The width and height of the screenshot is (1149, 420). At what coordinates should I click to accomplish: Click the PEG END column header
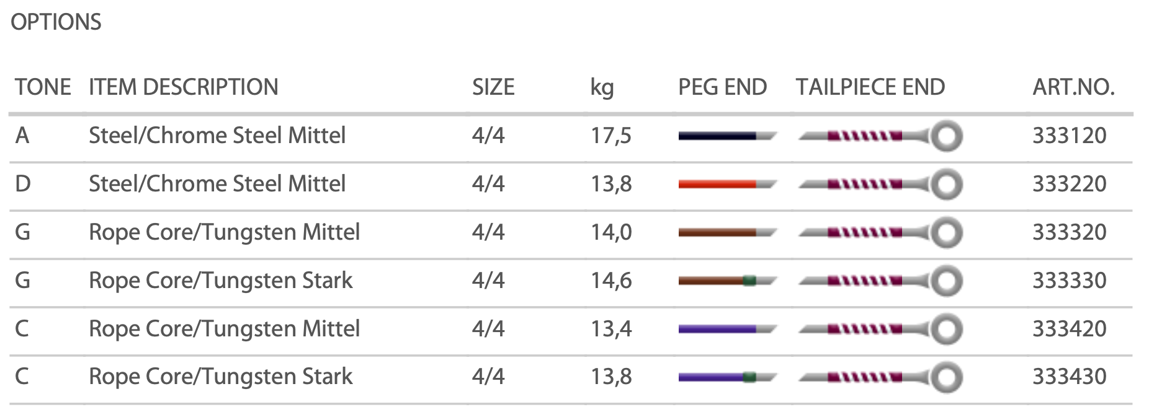coord(722,87)
